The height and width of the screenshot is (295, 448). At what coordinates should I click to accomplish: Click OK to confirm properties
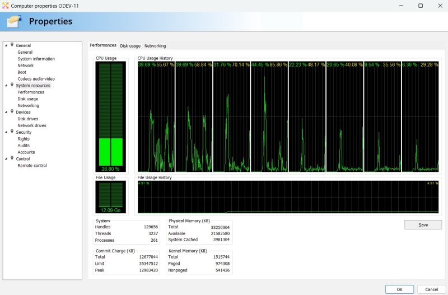(x=399, y=289)
